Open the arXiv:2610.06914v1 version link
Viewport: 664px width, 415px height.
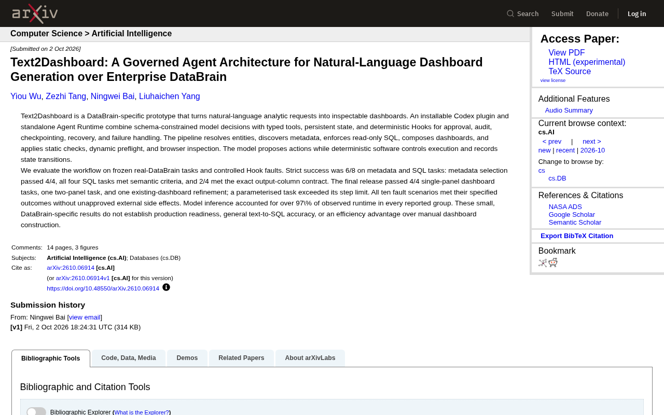click(83, 278)
